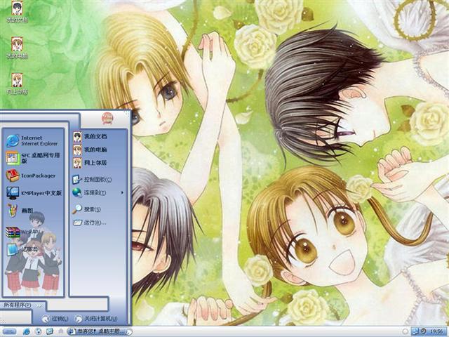
Task: Open 我的电脑 desktop icon
Action: click(17, 48)
